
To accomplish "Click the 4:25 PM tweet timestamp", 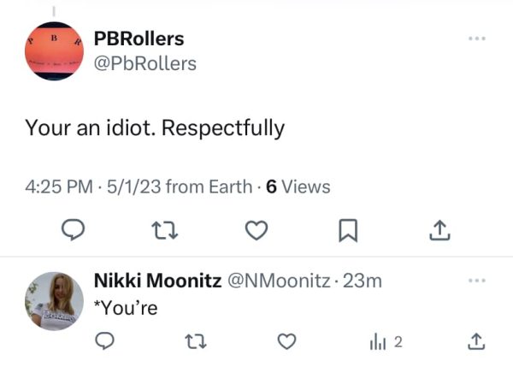I will click(x=56, y=186).
